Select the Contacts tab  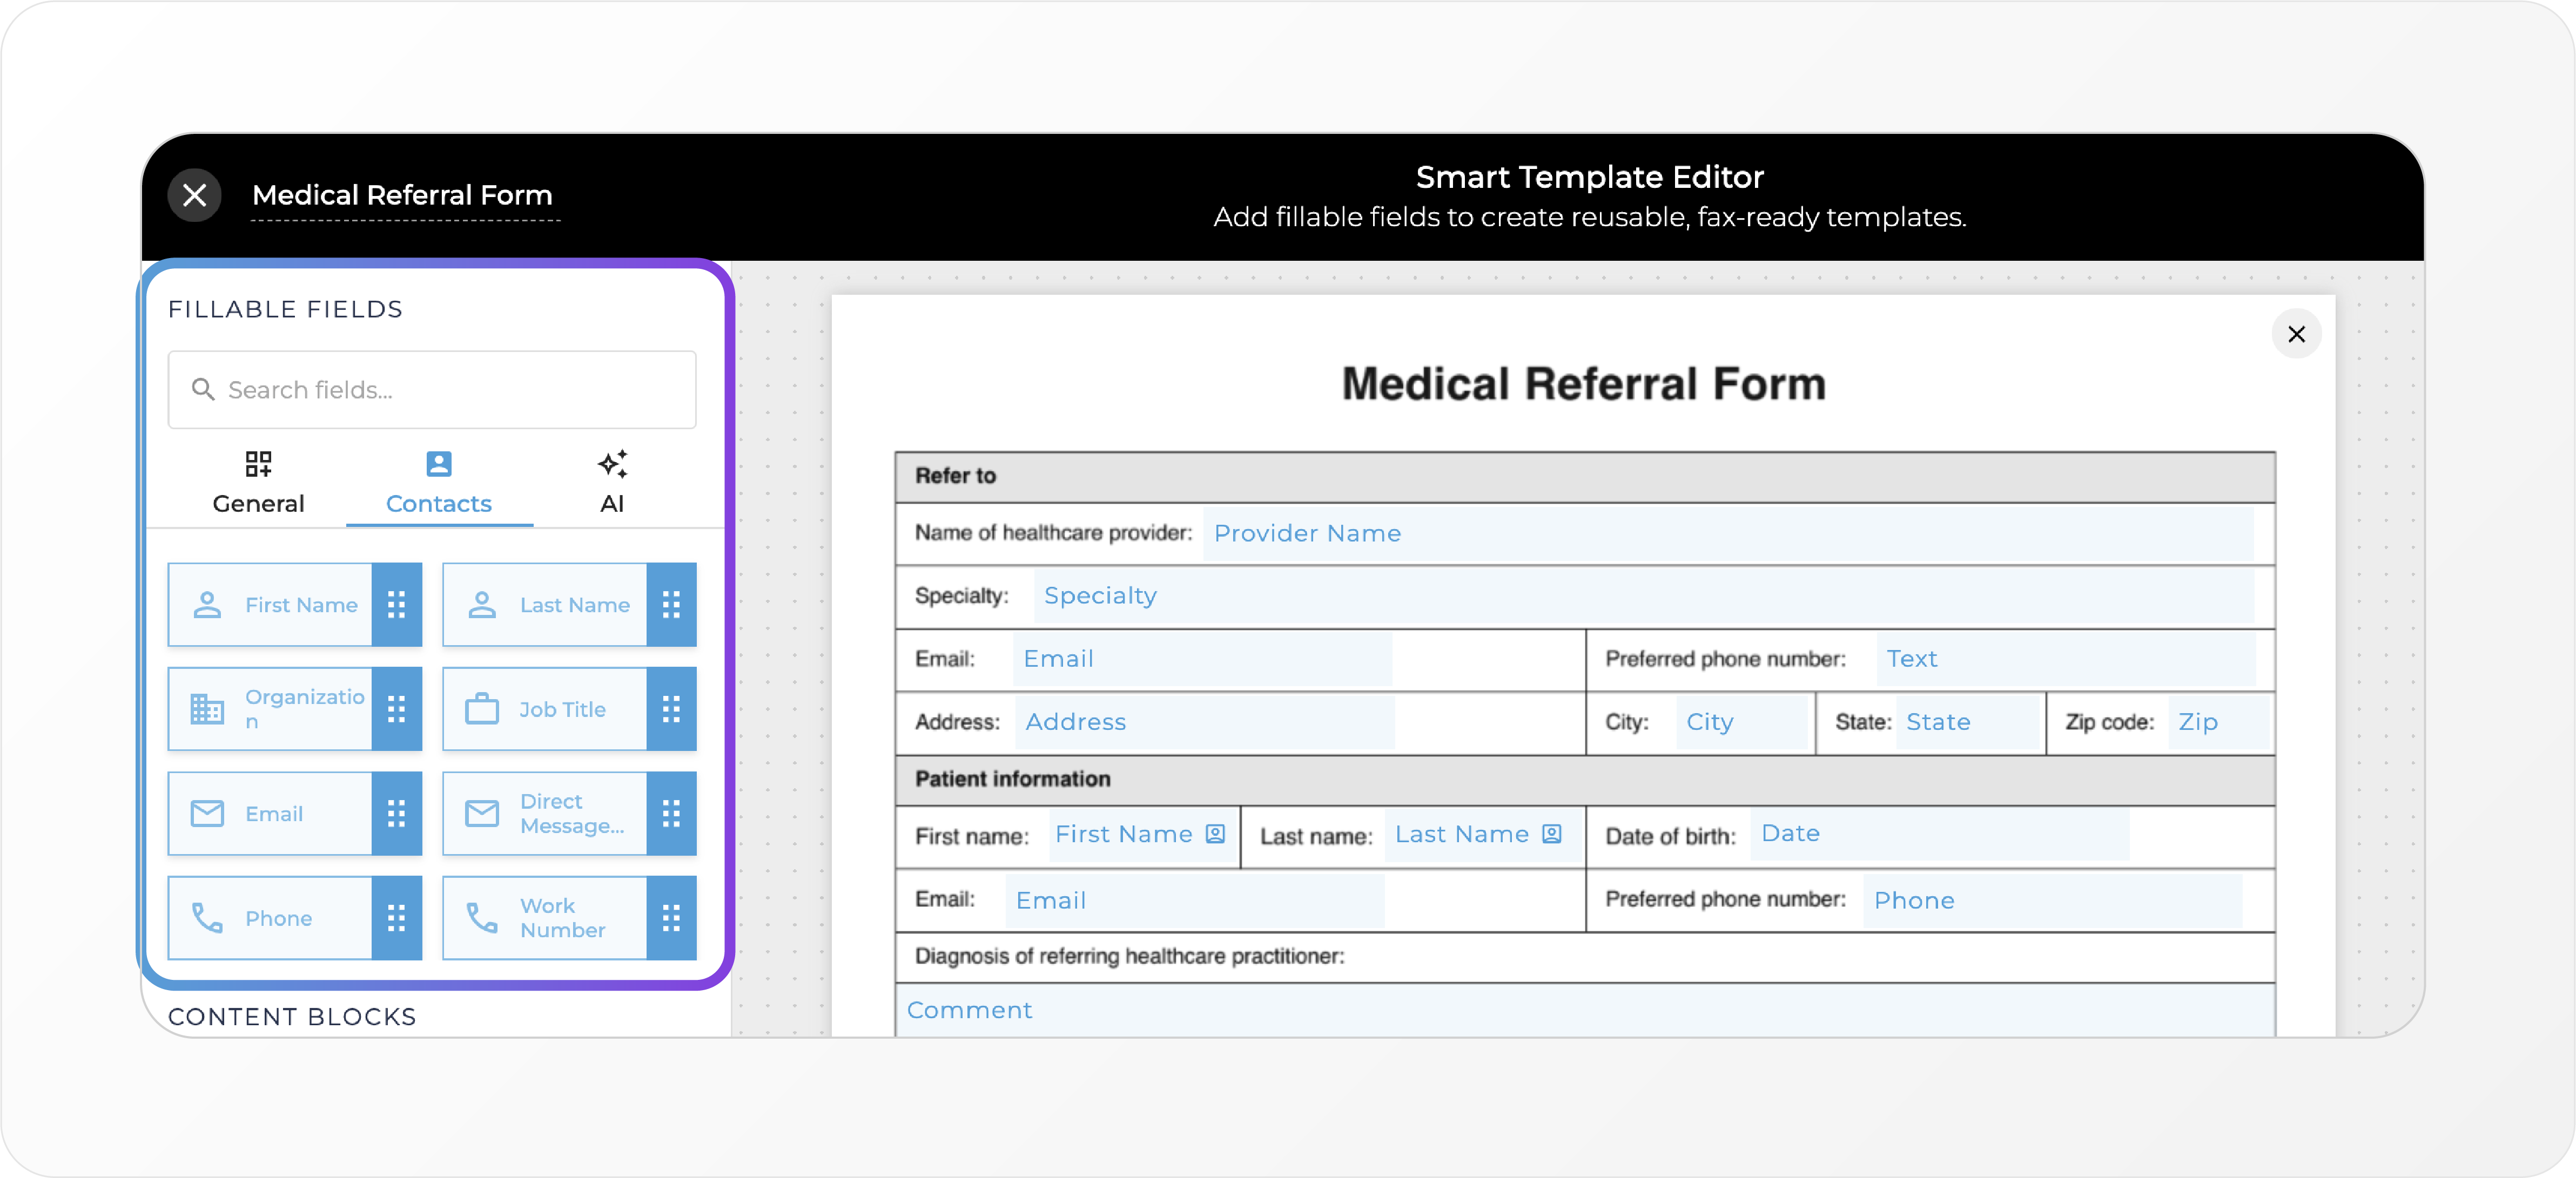[x=438, y=483]
